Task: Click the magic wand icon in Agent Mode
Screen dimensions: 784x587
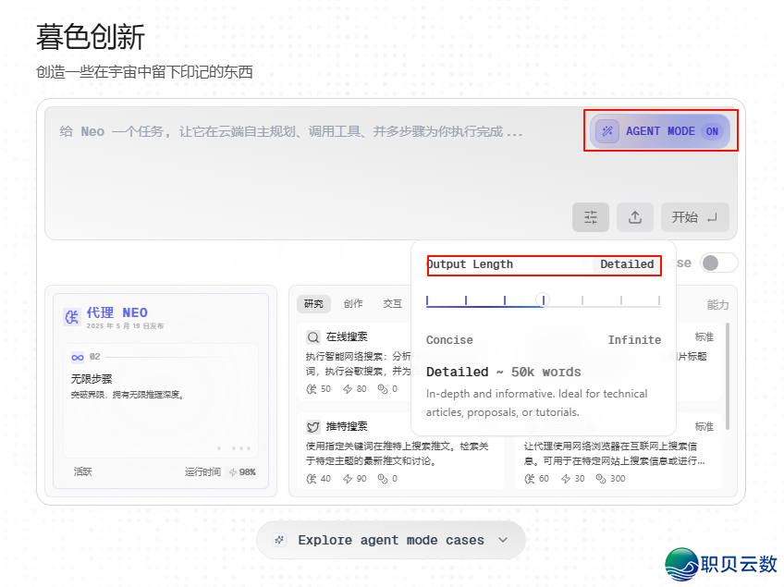Action: coord(607,131)
